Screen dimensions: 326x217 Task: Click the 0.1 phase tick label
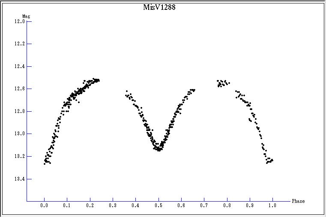point(67,205)
